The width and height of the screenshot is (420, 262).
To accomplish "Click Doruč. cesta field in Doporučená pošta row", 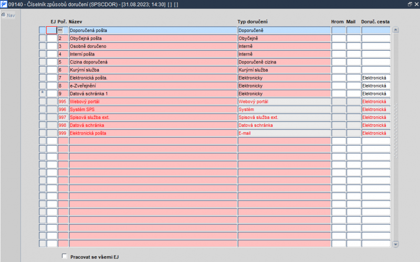I will click(x=376, y=30).
